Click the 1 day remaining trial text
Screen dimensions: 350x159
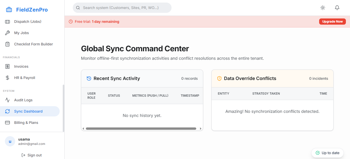coord(105,22)
